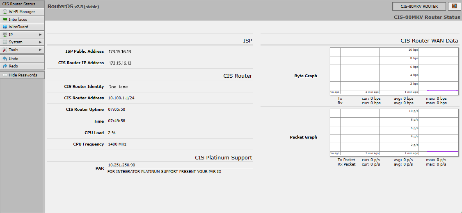Click the Redo arrow icon
The width and height of the screenshot is (462, 213).
5,66
